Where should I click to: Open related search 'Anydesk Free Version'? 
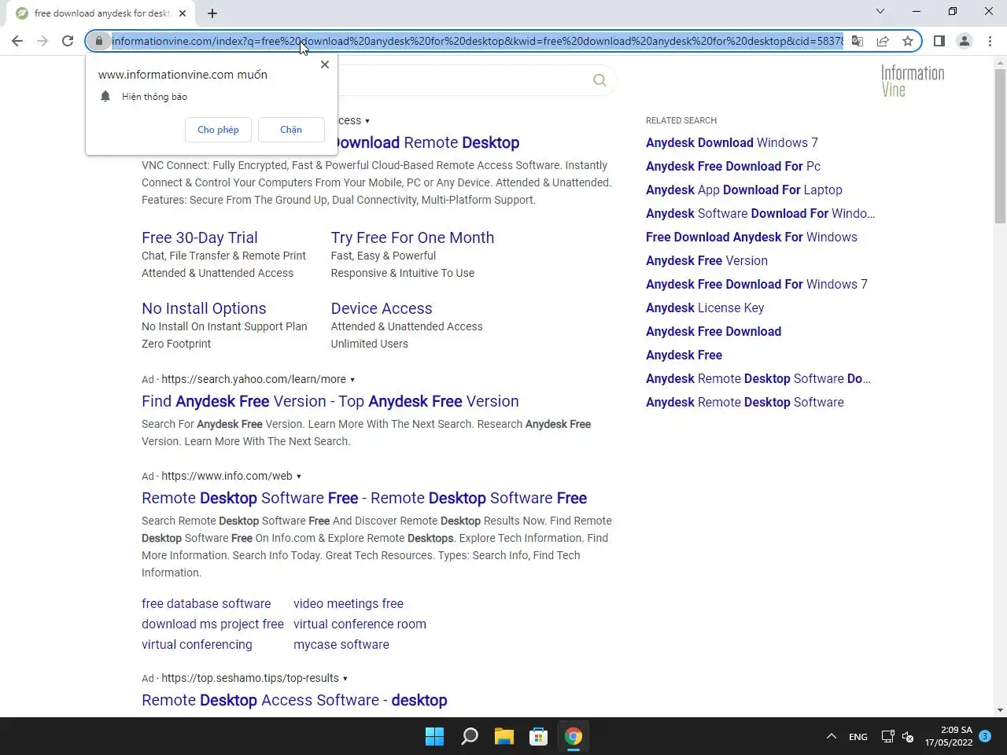tap(706, 260)
